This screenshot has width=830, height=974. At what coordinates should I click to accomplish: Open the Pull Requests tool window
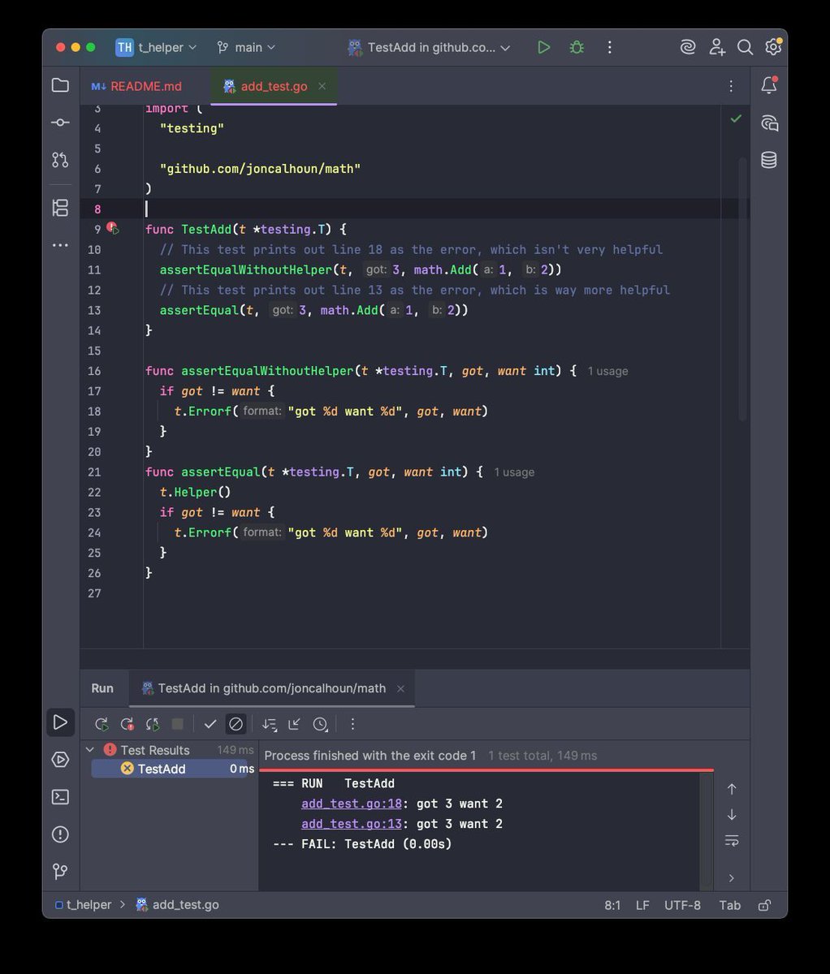[x=60, y=159]
